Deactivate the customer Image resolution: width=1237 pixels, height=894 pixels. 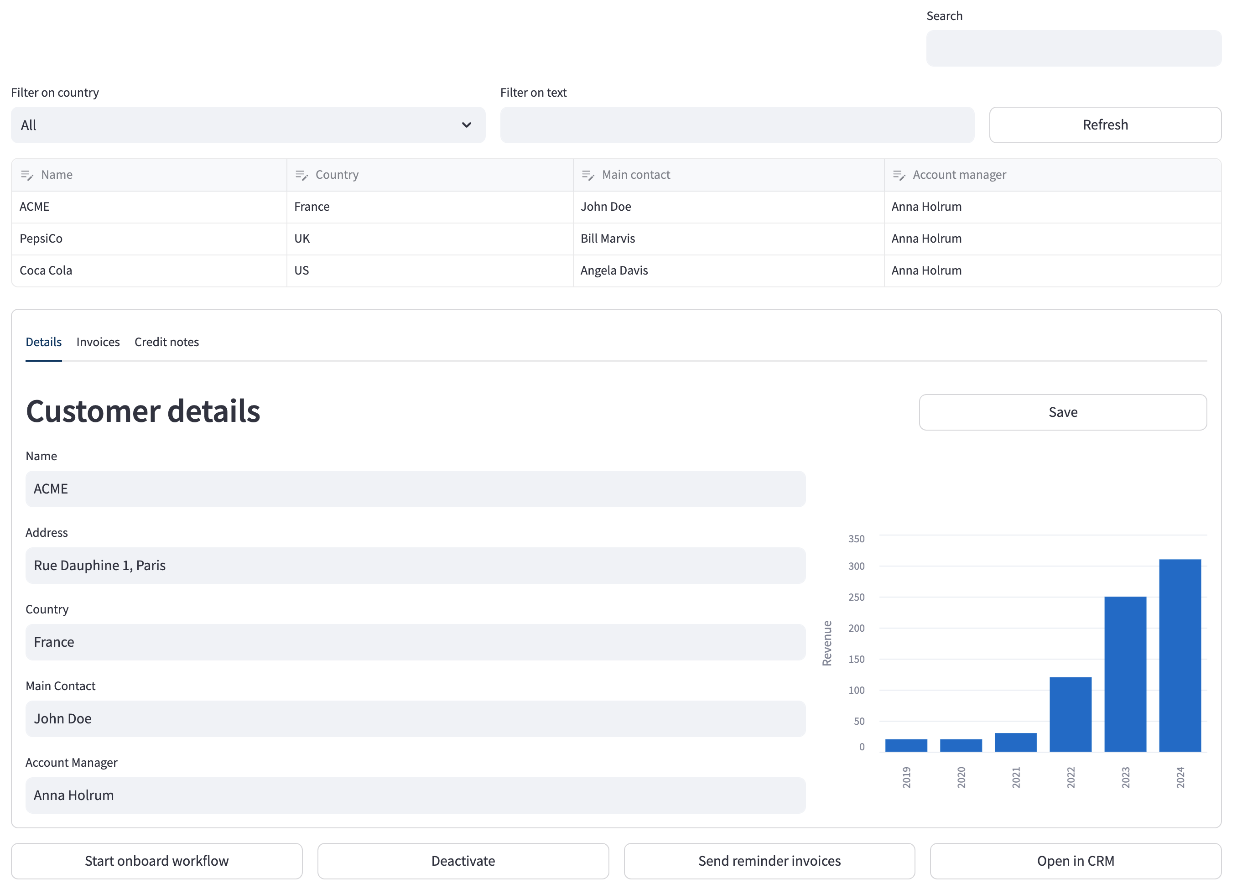[463, 861]
